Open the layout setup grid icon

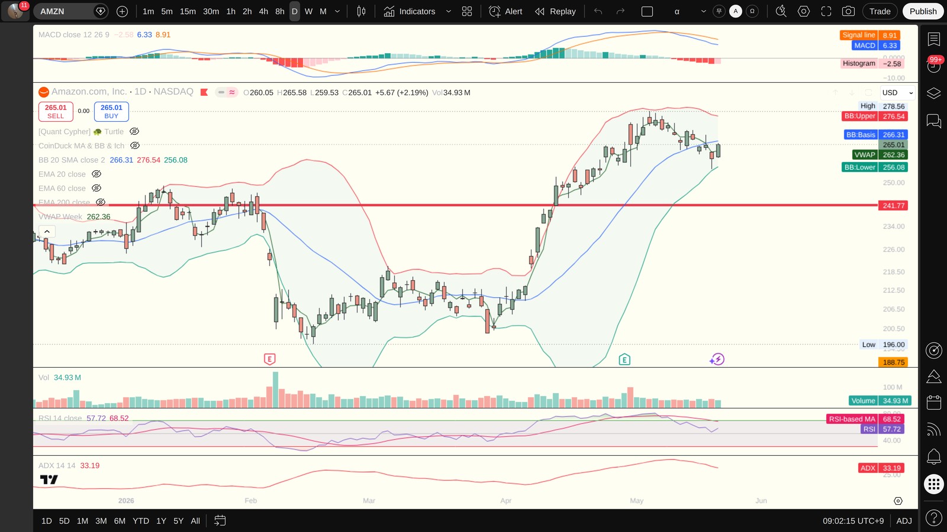click(x=467, y=11)
